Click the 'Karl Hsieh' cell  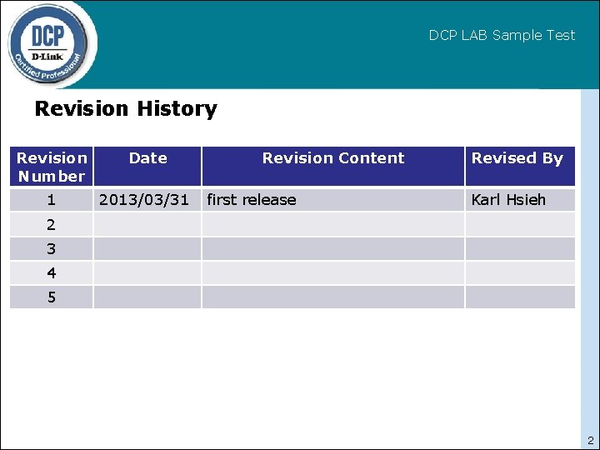520,200
